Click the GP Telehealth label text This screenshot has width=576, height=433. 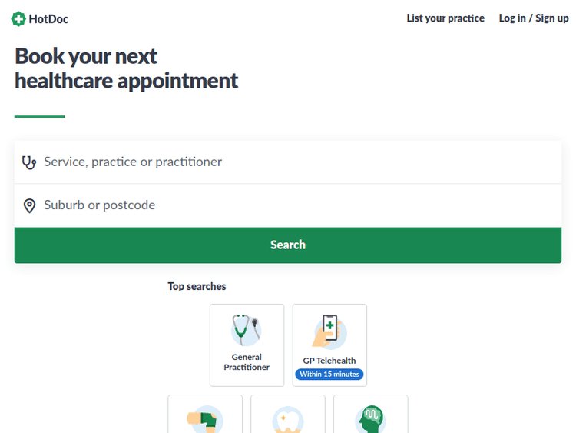point(329,361)
